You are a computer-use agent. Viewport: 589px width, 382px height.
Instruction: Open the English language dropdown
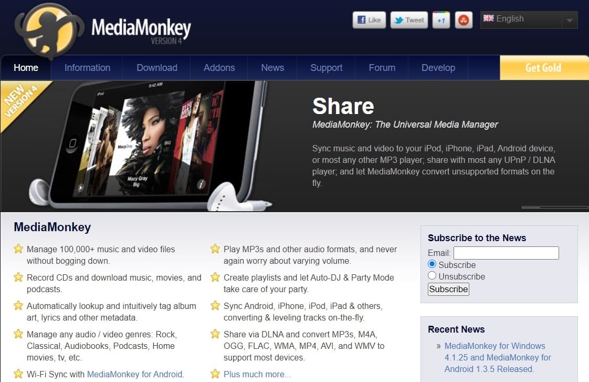point(529,19)
